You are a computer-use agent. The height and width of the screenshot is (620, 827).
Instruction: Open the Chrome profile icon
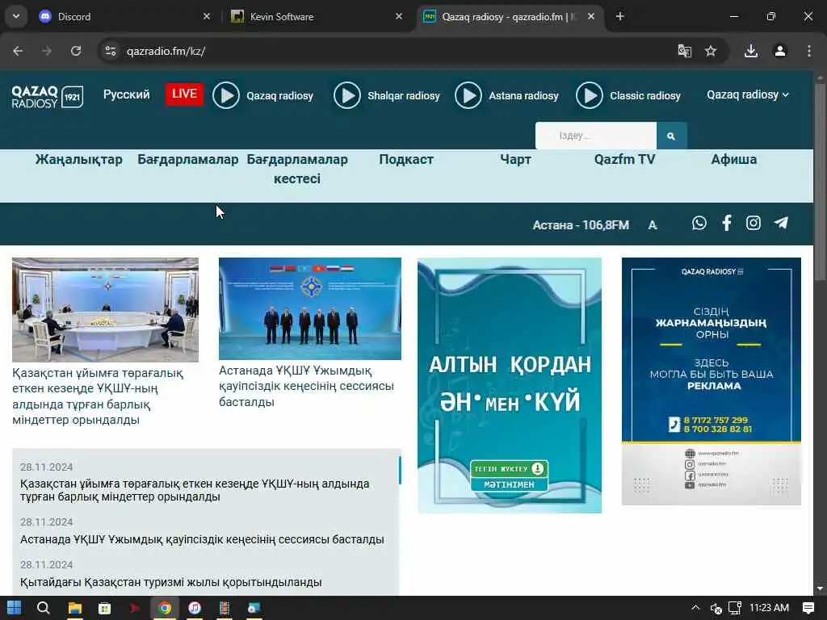[780, 51]
